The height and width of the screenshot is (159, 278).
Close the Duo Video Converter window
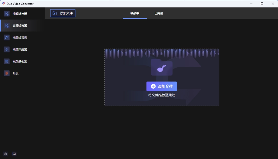[x=273, y=4]
